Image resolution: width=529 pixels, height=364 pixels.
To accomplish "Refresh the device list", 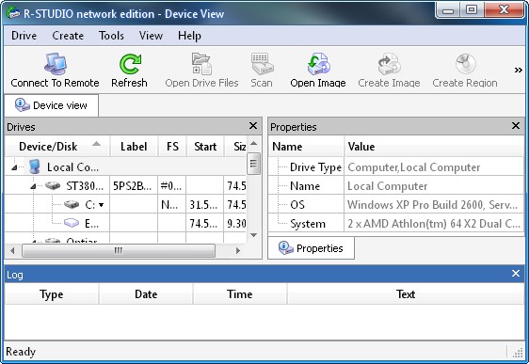I will click(x=129, y=71).
